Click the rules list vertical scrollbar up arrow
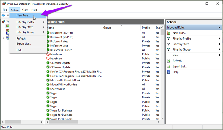Image resolution: width=223 pixels, height=130 pixels. click(162, 27)
